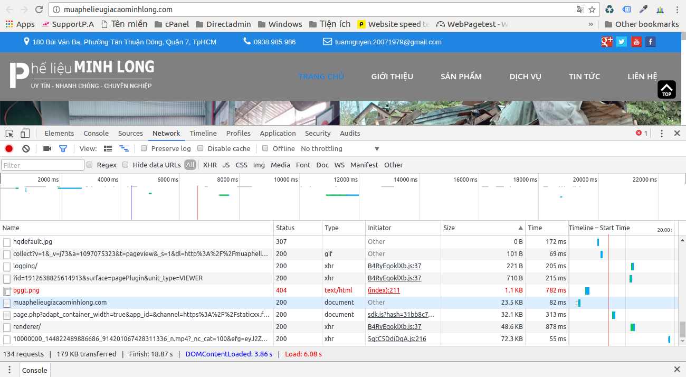Viewport: 686px width, 377px height.
Task: Click the 8000 ms mark in the overview timeline
Action: point(227,180)
